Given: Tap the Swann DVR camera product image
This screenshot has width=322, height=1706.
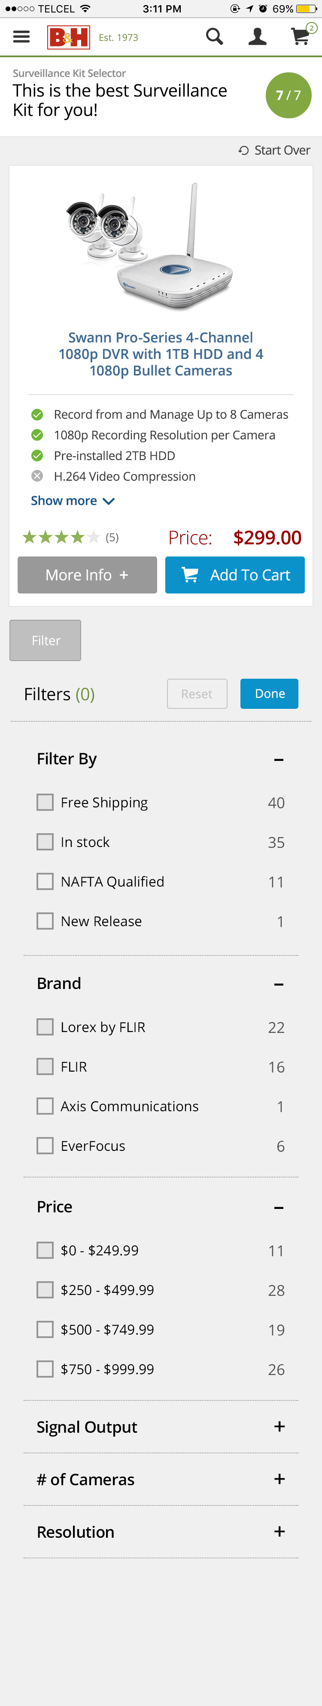Looking at the screenshot, I should coord(150,246).
